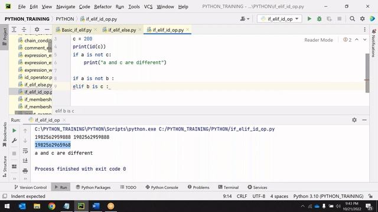Open TODO tool window
This screenshot has width=378, height=212.
(128, 187)
